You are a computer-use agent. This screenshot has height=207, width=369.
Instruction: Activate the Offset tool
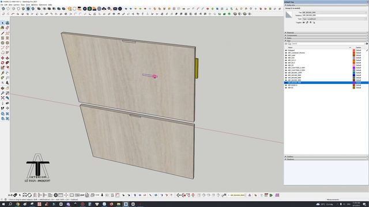(7, 68)
